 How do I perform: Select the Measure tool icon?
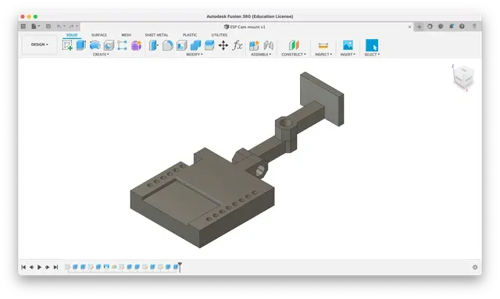coord(323,45)
